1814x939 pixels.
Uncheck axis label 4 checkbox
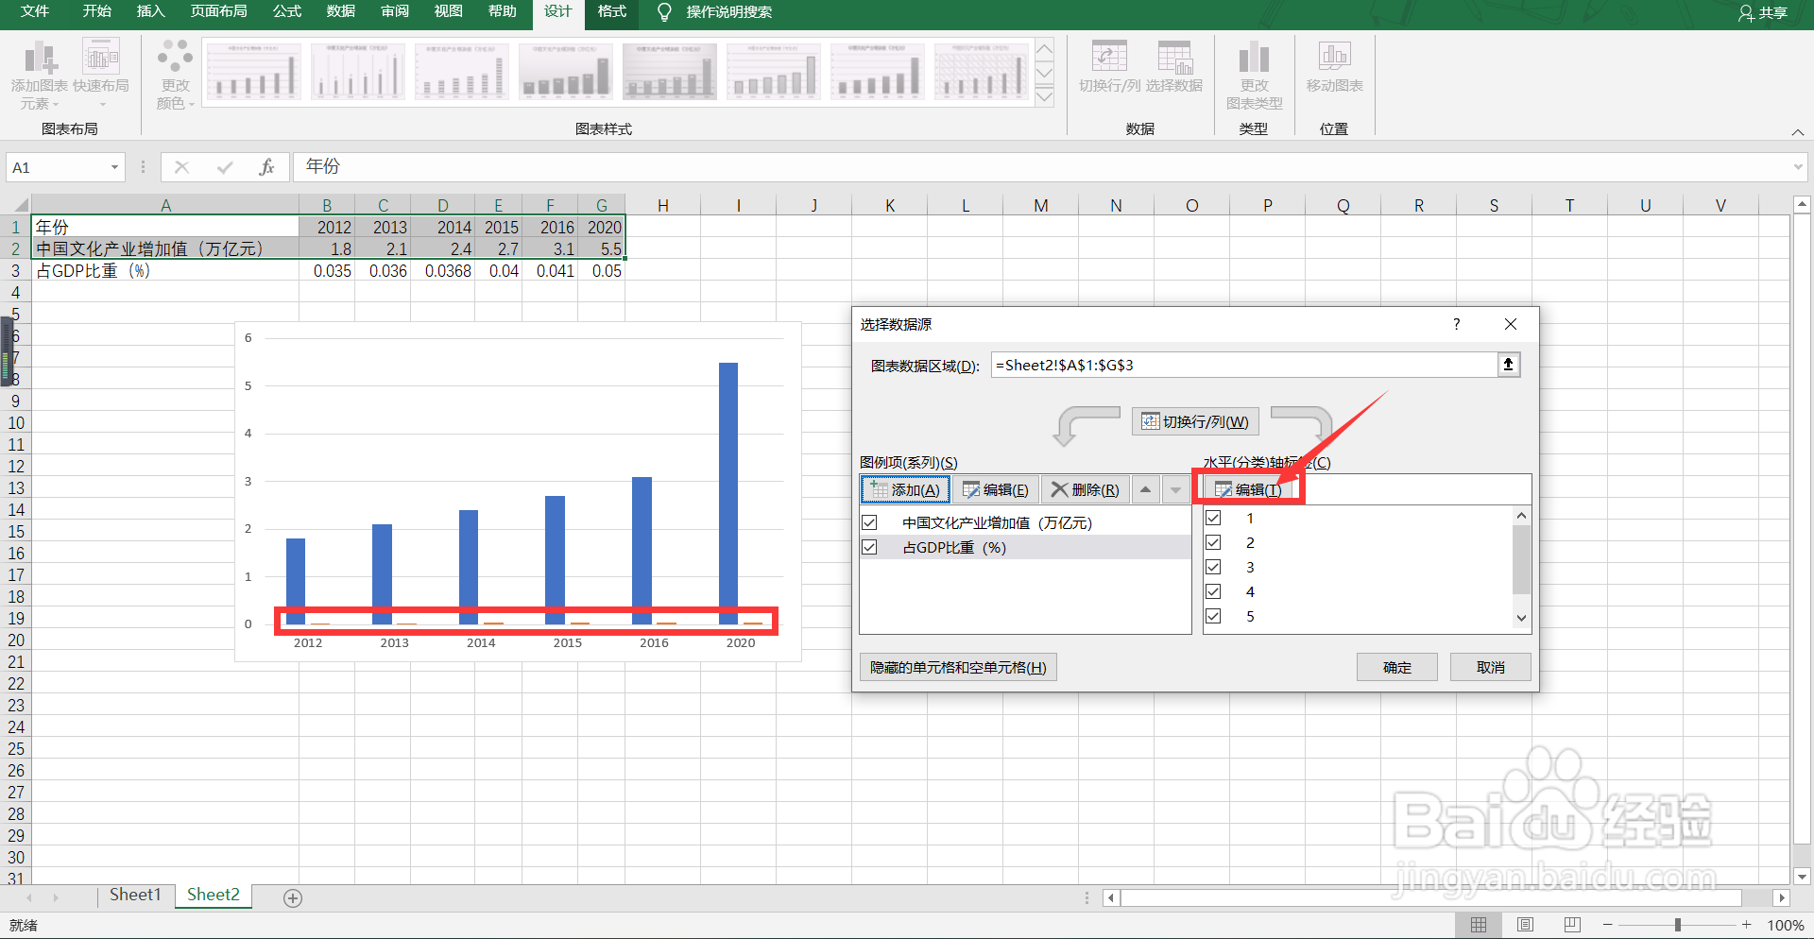coord(1214,591)
